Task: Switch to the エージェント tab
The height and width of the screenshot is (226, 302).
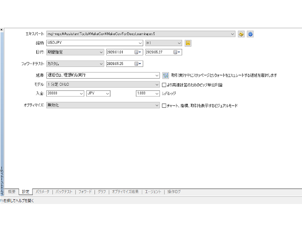Action: [153, 192]
